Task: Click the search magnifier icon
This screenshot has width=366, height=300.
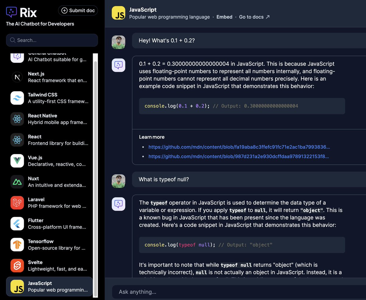Action: tap(13, 40)
